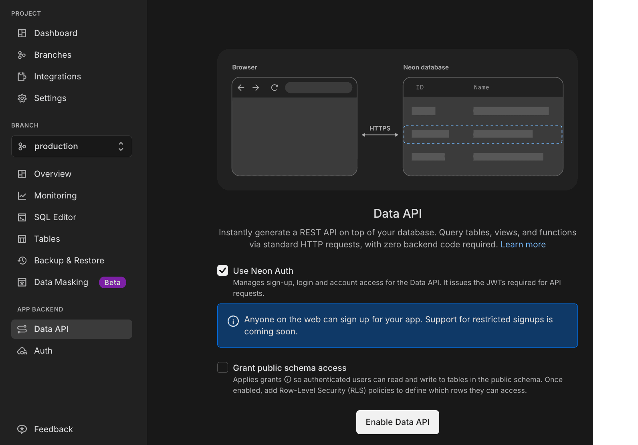The width and height of the screenshot is (638, 445).
Task: Click the 'ID' column header in diagram
Action: tap(420, 87)
